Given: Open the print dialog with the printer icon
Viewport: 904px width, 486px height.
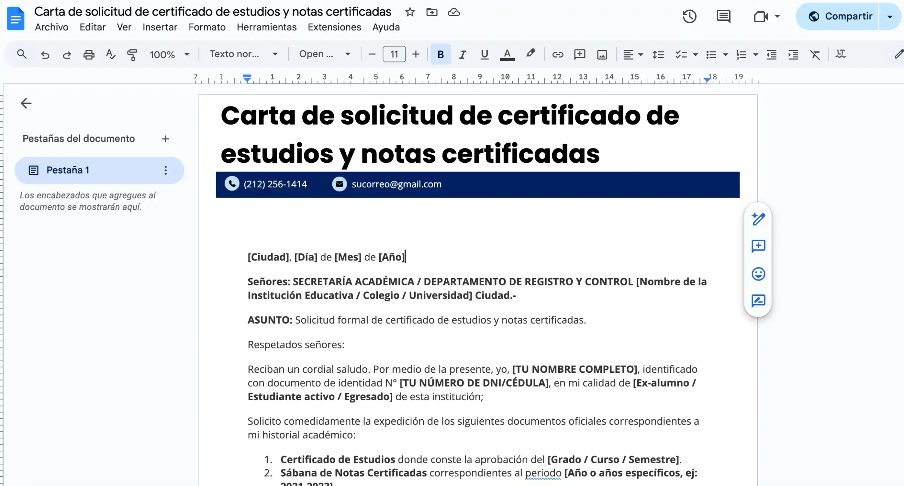Looking at the screenshot, I should (x=88, y=54).
